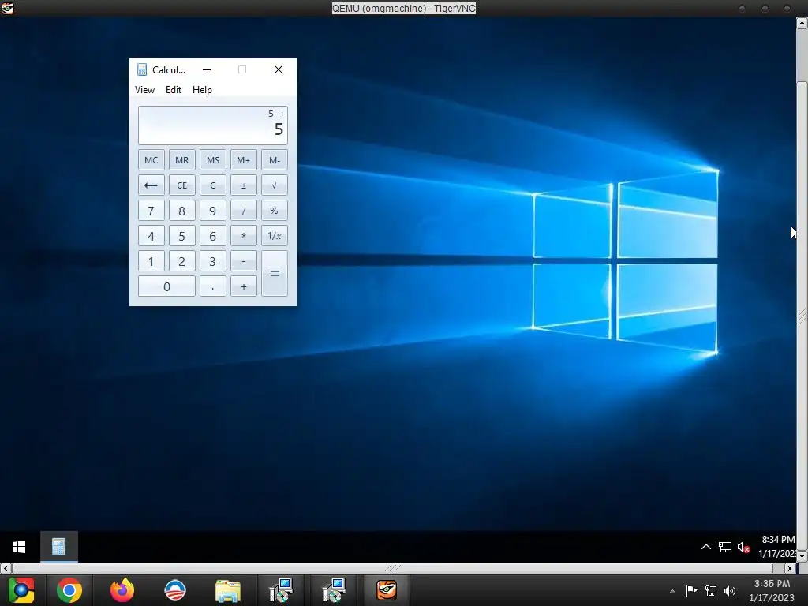Click second installer disc icon on host taskbar
The height and width of the screenshot is (606, 808).
[334, 590]
